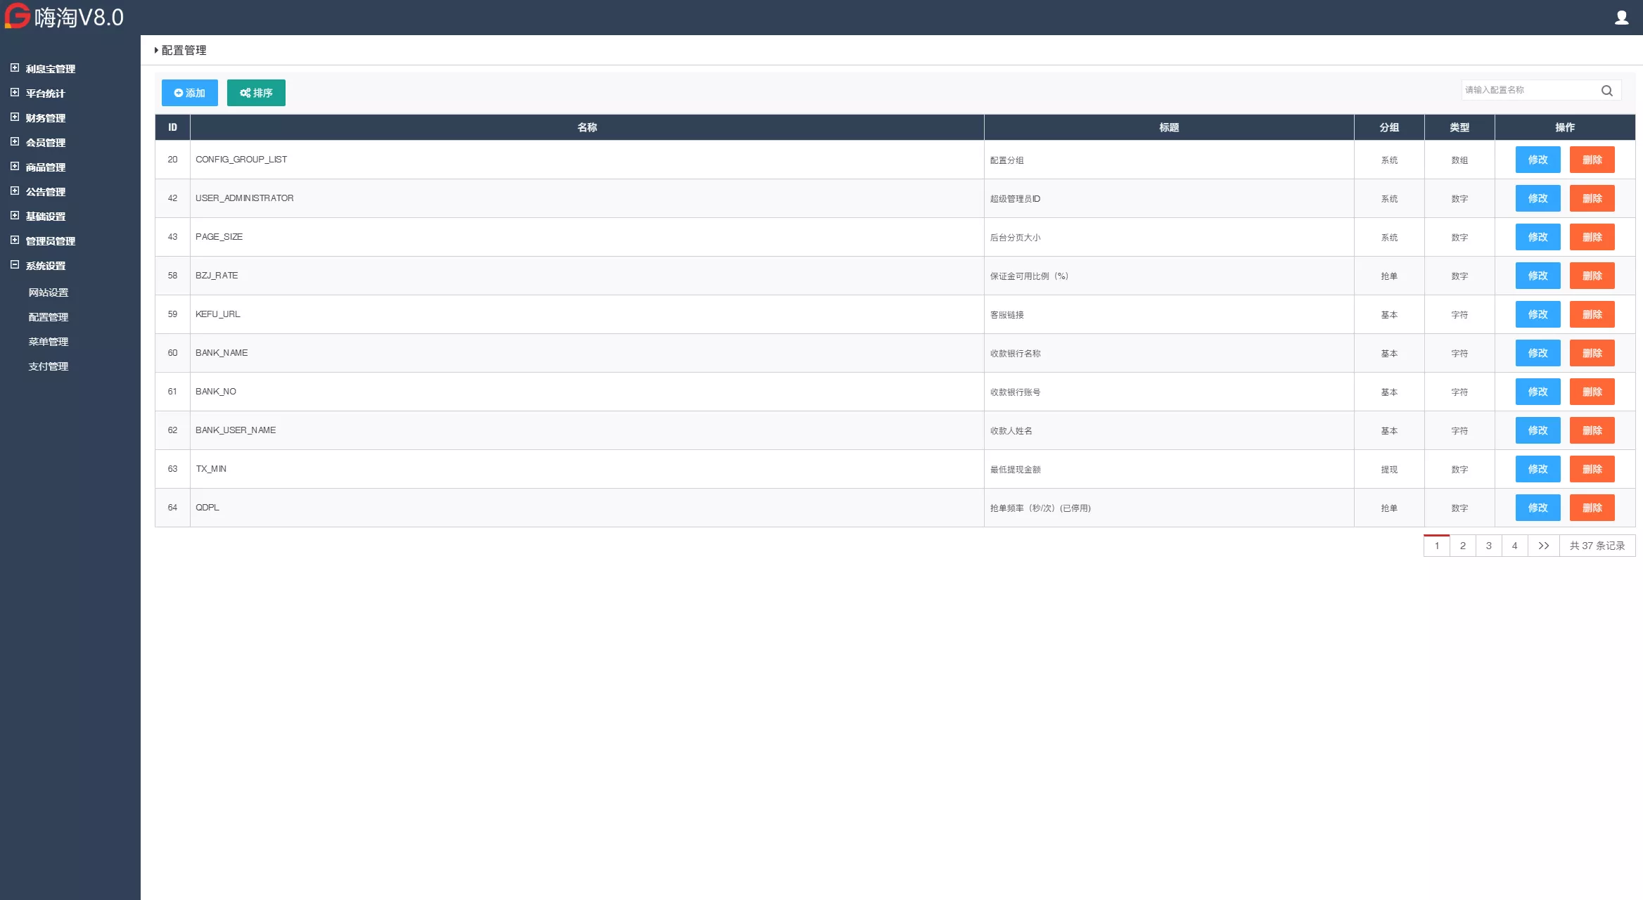Image resolution: width=1643 pixels, height=900 pixels.
Task: Expand 会员管理 using its plus icon
Action: click(15, 142)
